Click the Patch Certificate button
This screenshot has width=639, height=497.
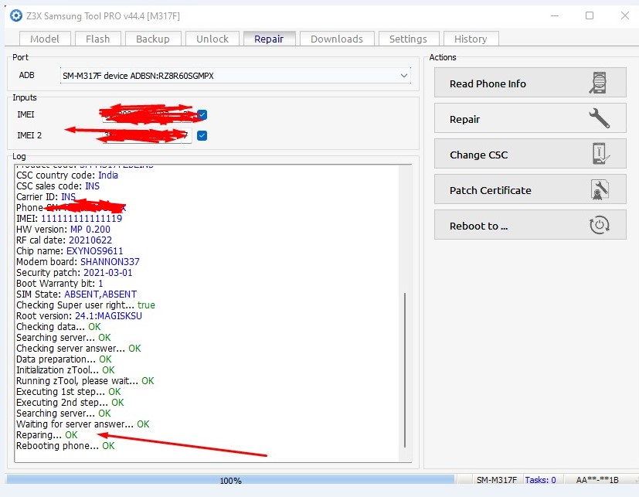click(530, 189)
